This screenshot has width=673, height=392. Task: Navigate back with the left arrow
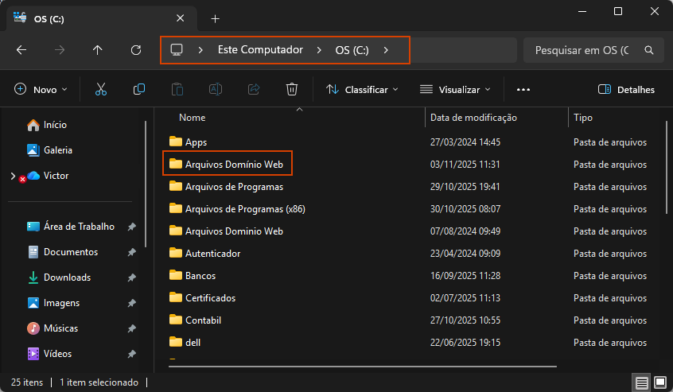click(x=21, y=49)
